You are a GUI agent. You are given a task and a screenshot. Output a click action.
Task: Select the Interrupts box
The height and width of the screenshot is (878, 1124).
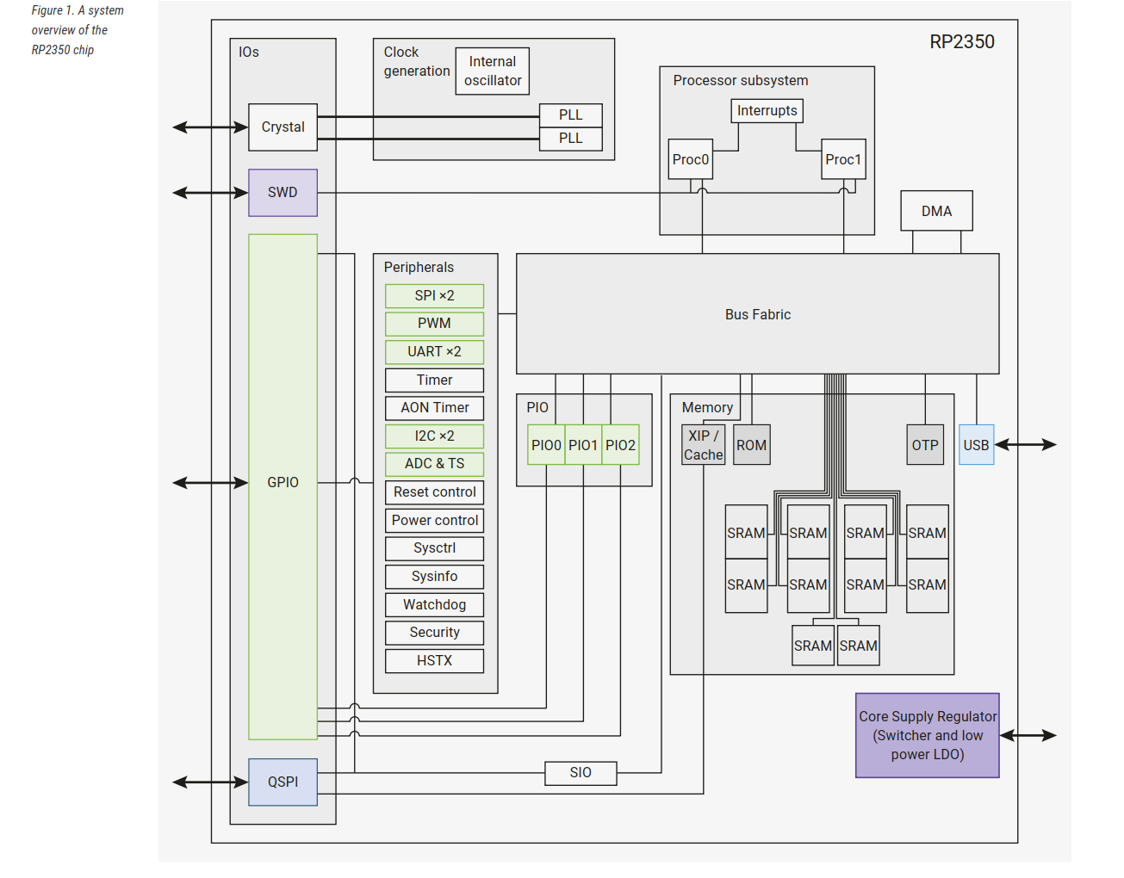coord(767,111)
